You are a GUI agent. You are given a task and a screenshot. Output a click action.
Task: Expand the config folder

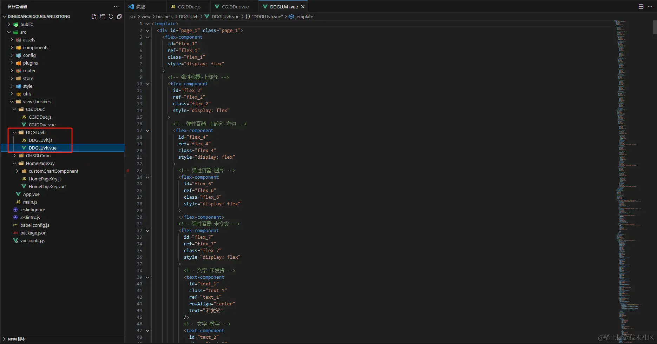pyautogui.click(x=12, y=55)
